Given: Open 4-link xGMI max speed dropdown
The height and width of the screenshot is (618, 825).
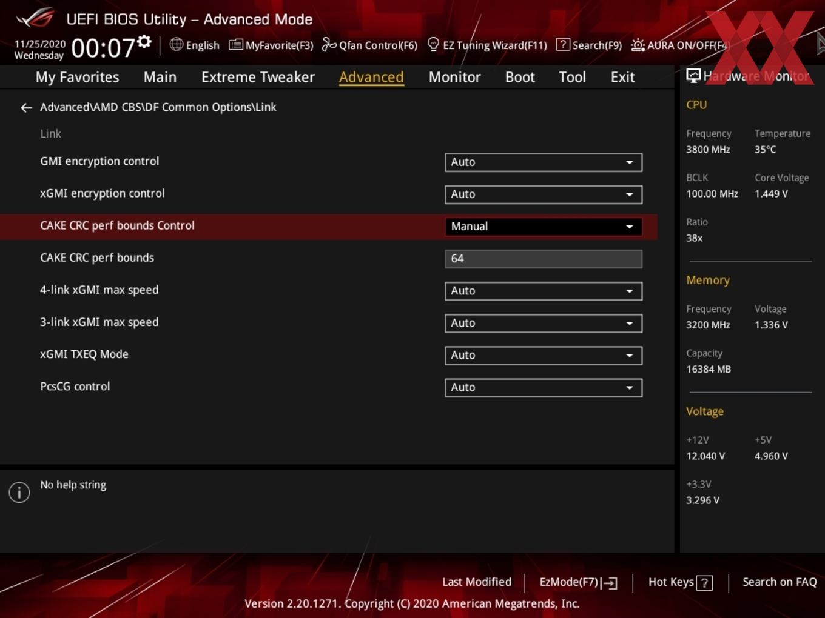Looking at the screenshot, I should pyautogui.click(x=544, y=291).
